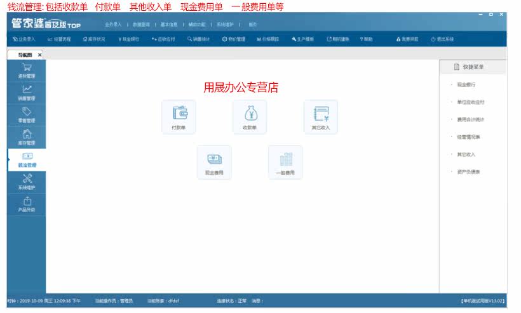Screen dimensions: 521x313
Task: Click 业务录入 in the blue toolbar
Action: coord(24,39)
